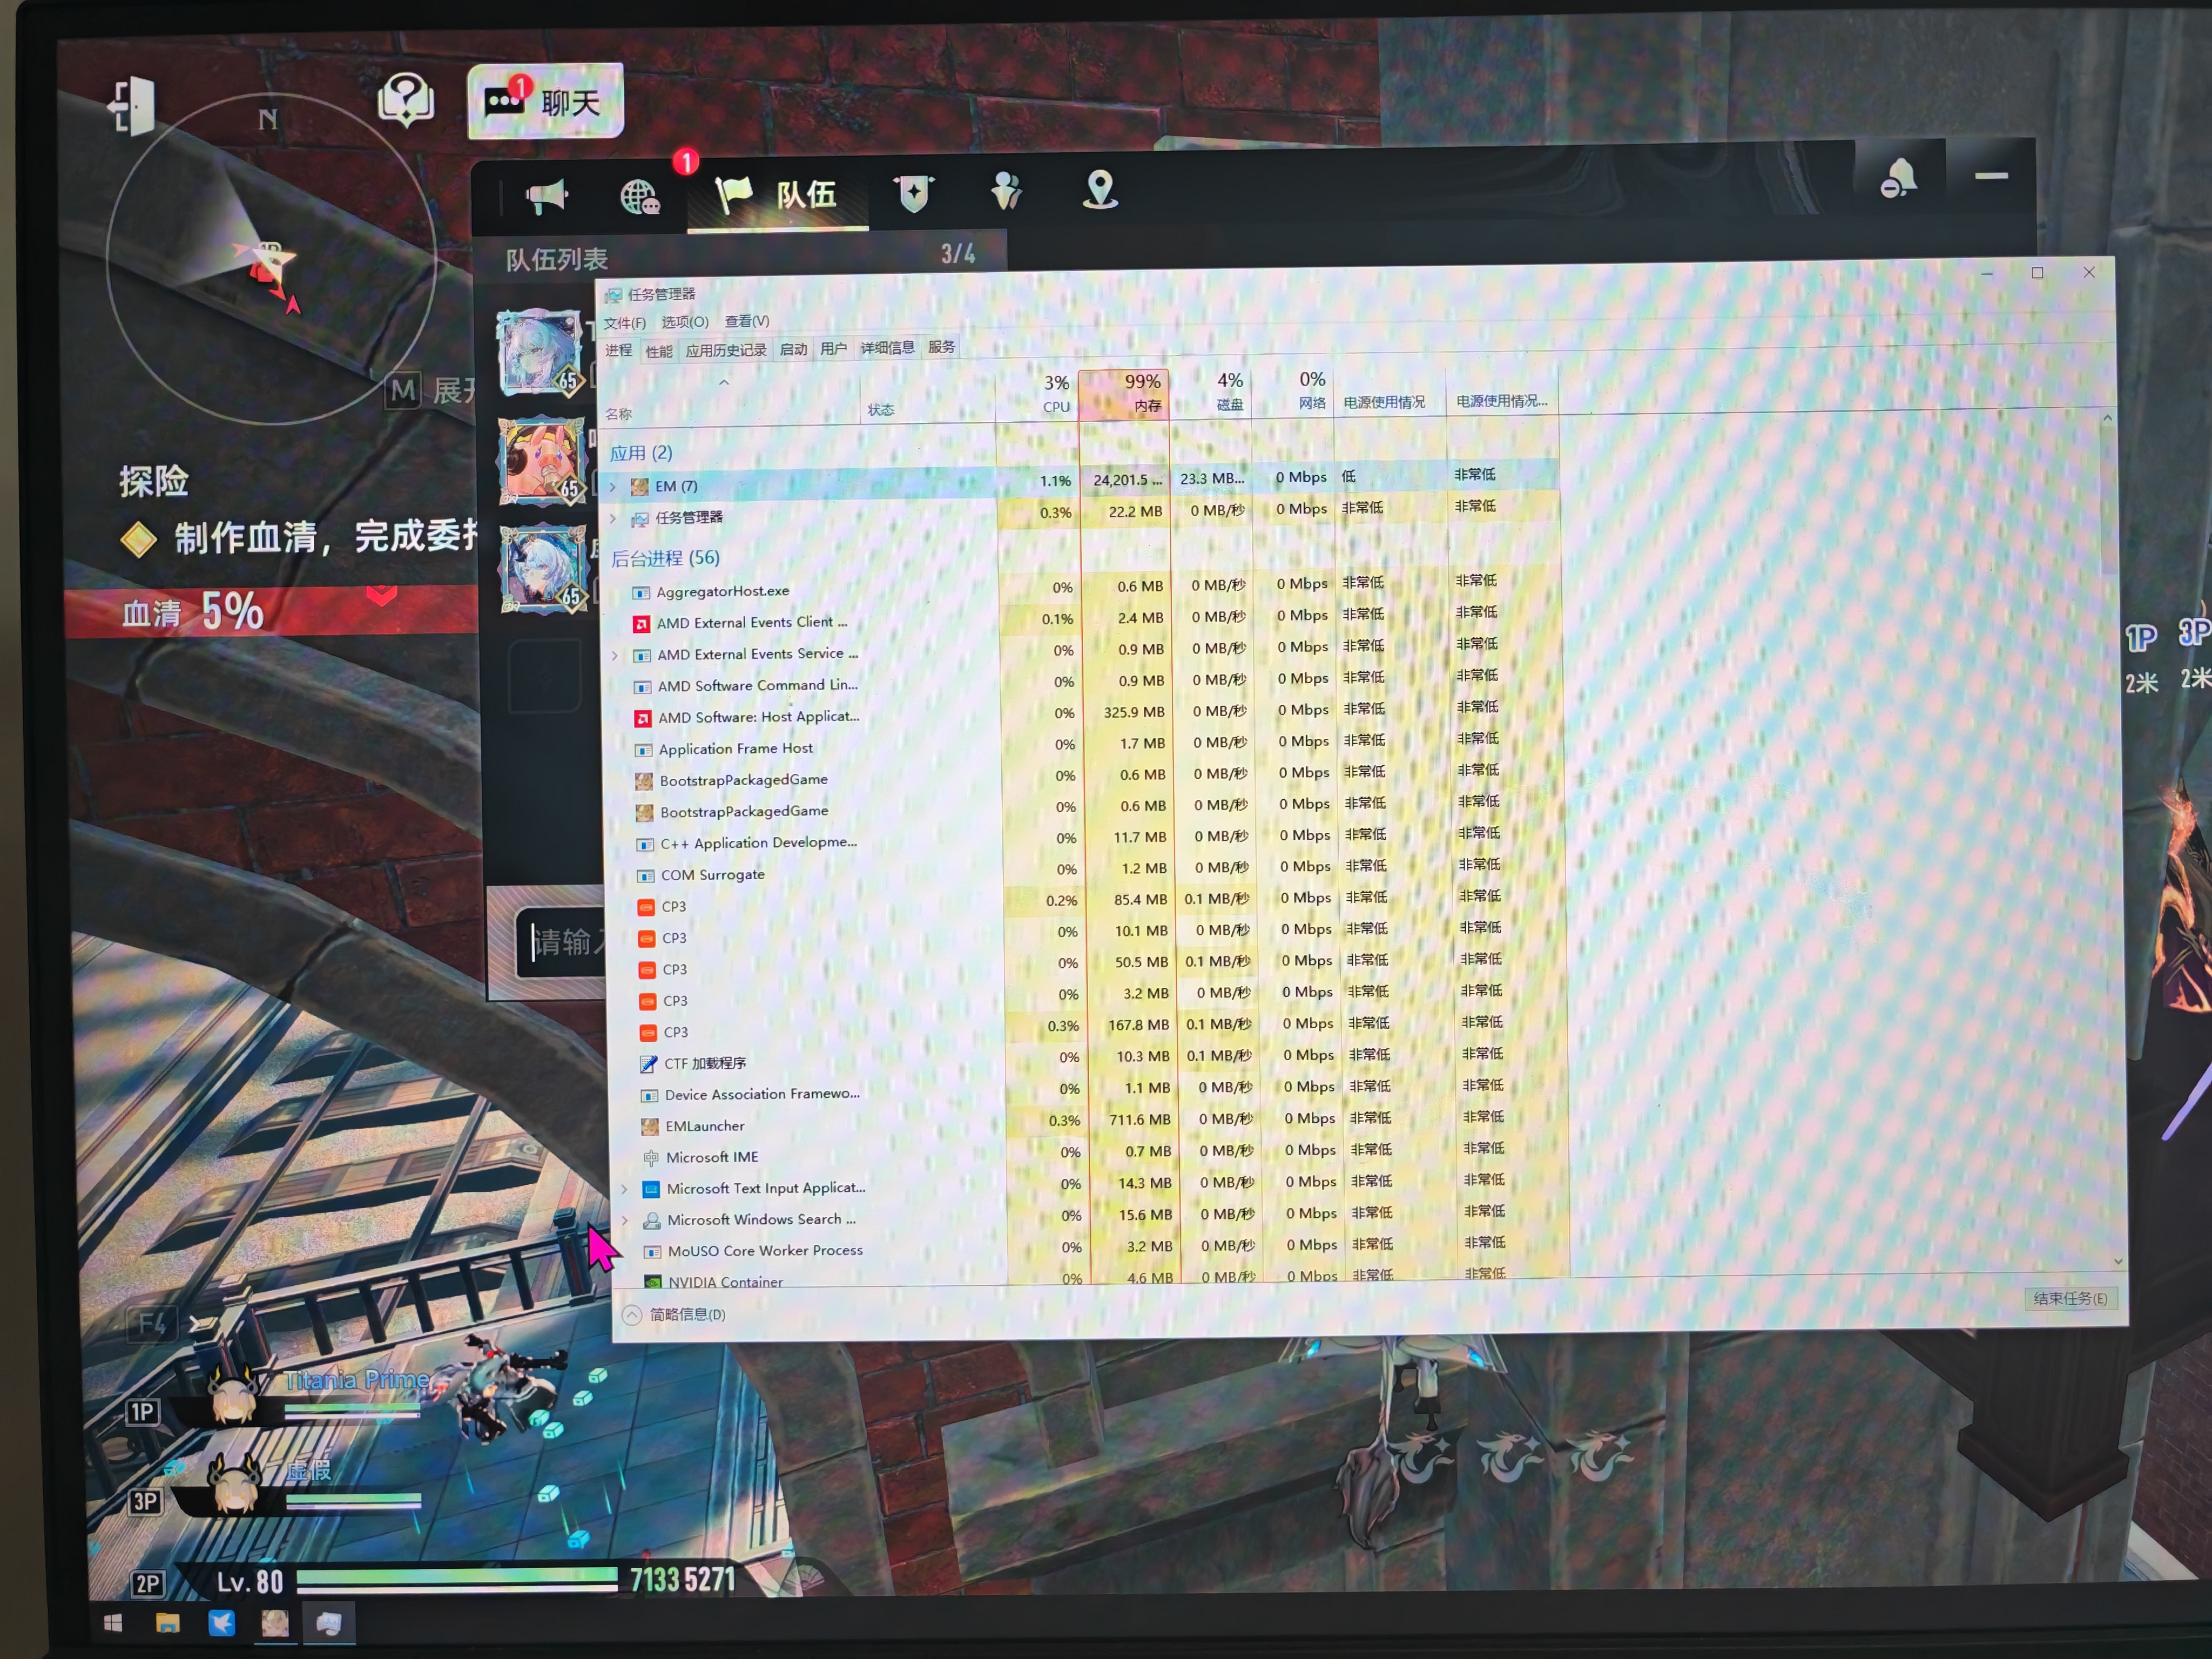This screenshot has height=1659, width=2212.
Task: Click the AMD Software: Host Application icon
Action: pos(643,718)
